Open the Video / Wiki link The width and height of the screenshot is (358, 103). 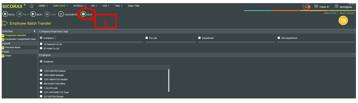[134, 6]
